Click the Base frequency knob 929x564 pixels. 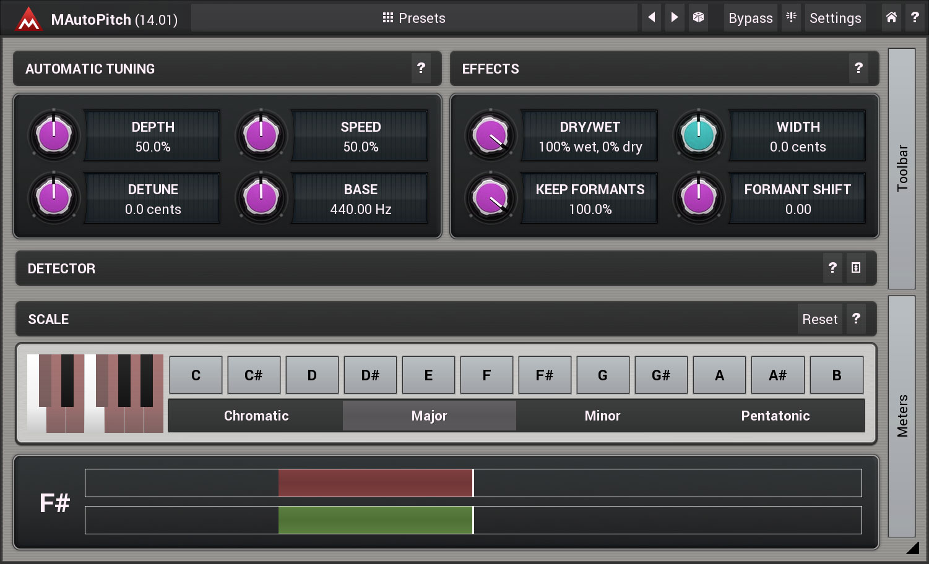pyautogui.click(x=261, y=197)
